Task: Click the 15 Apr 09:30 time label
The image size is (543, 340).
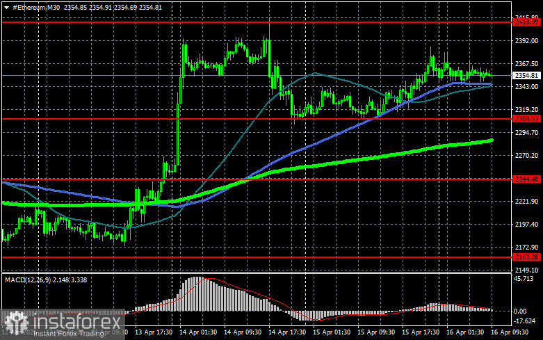Action: 376,332
